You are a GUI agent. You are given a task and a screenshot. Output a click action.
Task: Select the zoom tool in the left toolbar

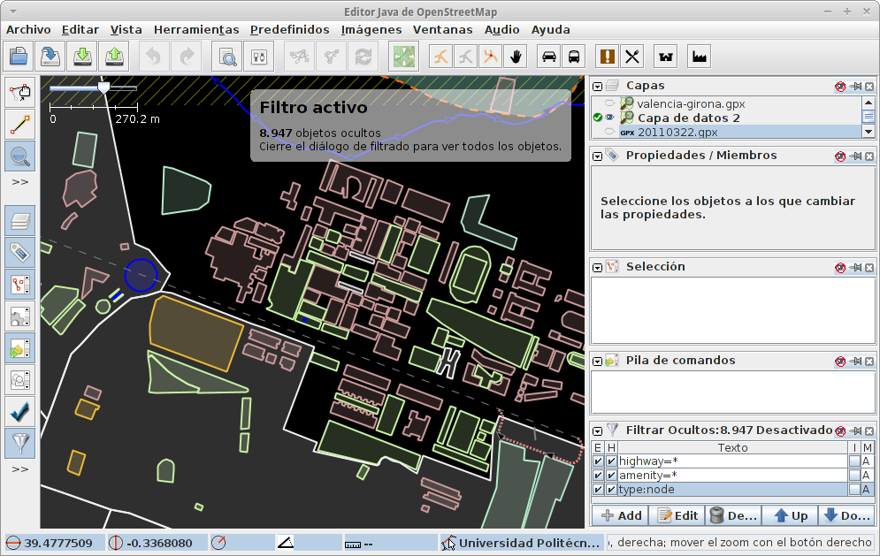point(19,156)
